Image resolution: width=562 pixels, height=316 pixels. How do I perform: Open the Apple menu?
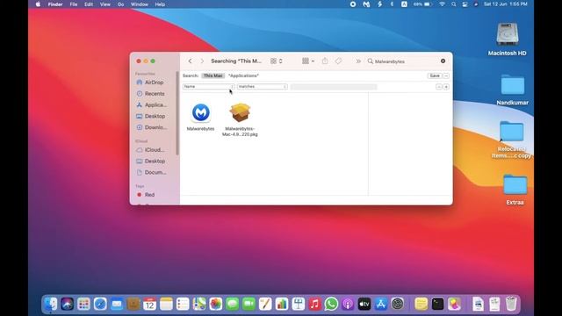point(38,4)
